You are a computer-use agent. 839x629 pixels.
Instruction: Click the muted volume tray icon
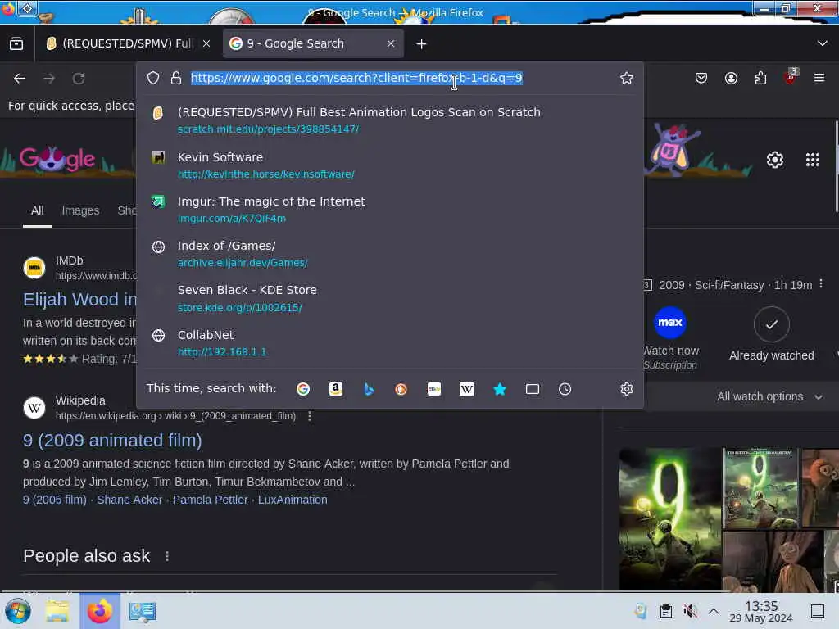[x=690, y=611]
